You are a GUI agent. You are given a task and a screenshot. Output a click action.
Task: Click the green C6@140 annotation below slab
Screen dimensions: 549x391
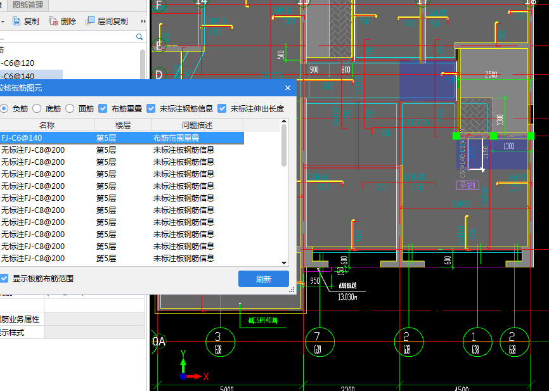pyautogui.click(x=263, y=320)
